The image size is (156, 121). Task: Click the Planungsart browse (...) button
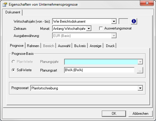coord(140,70)
